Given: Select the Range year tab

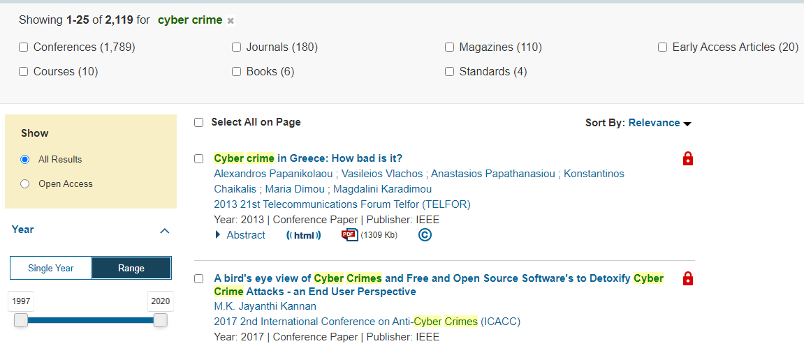Looking at the screenshot, I should click(131, 269).
